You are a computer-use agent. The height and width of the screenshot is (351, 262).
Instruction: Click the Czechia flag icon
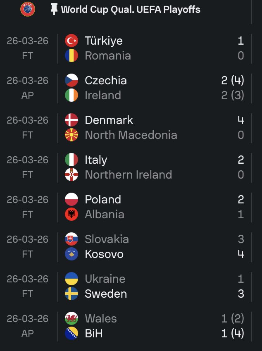71,80
